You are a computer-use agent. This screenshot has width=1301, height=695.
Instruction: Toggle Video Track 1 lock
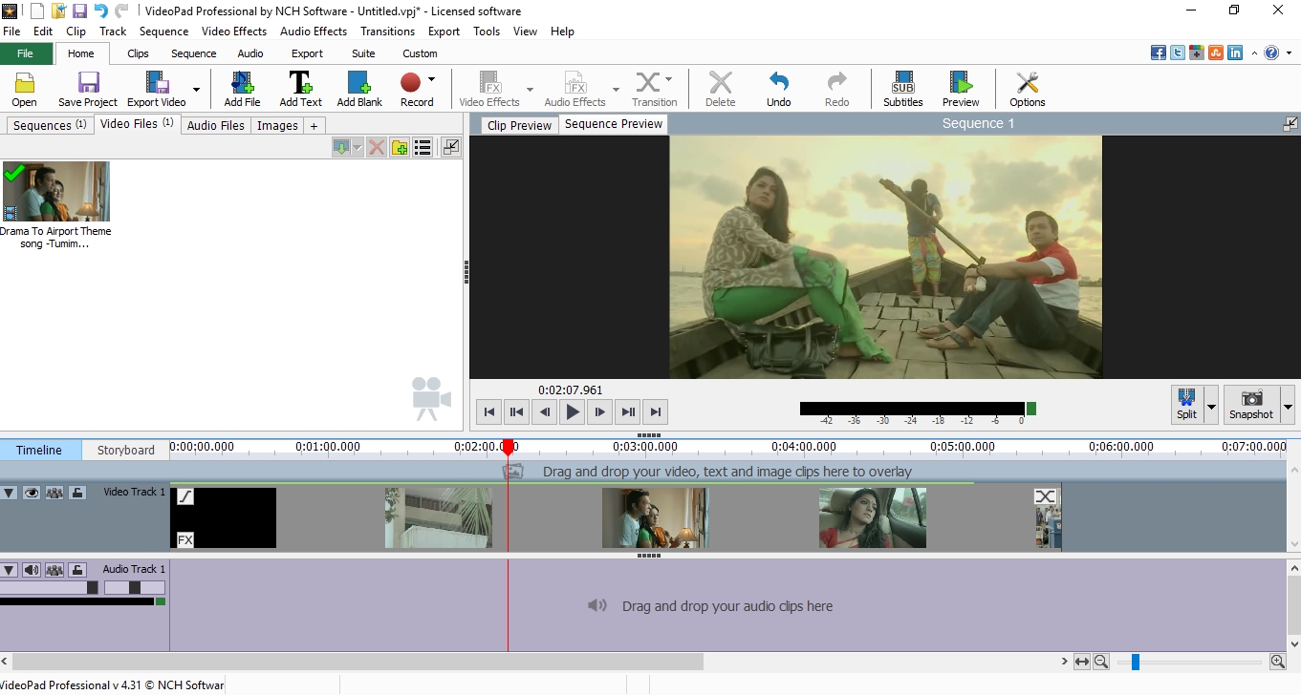(x=77, y=493)
